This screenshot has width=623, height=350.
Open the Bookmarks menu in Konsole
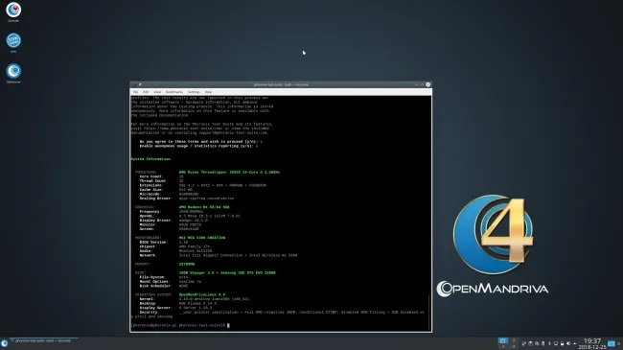(x=174, y=92)
